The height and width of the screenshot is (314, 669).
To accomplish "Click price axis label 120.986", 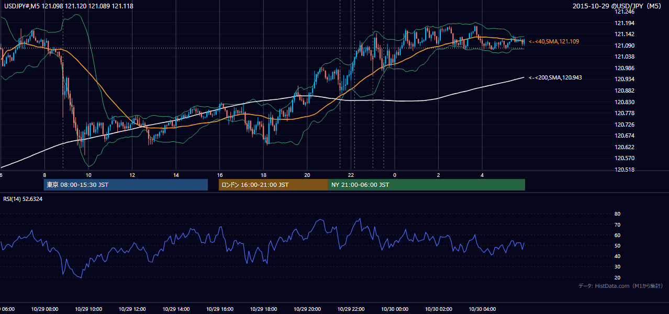I will pos(625,68).
